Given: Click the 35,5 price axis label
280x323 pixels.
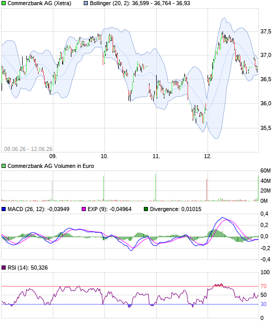Looking at the screenshot, I should pyautogui.click(x=266, y=128).
